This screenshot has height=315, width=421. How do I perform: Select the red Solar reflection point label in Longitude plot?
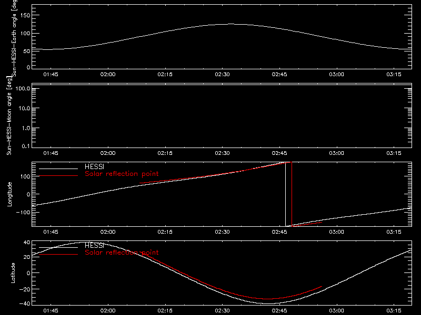click(x=122, y=174)
